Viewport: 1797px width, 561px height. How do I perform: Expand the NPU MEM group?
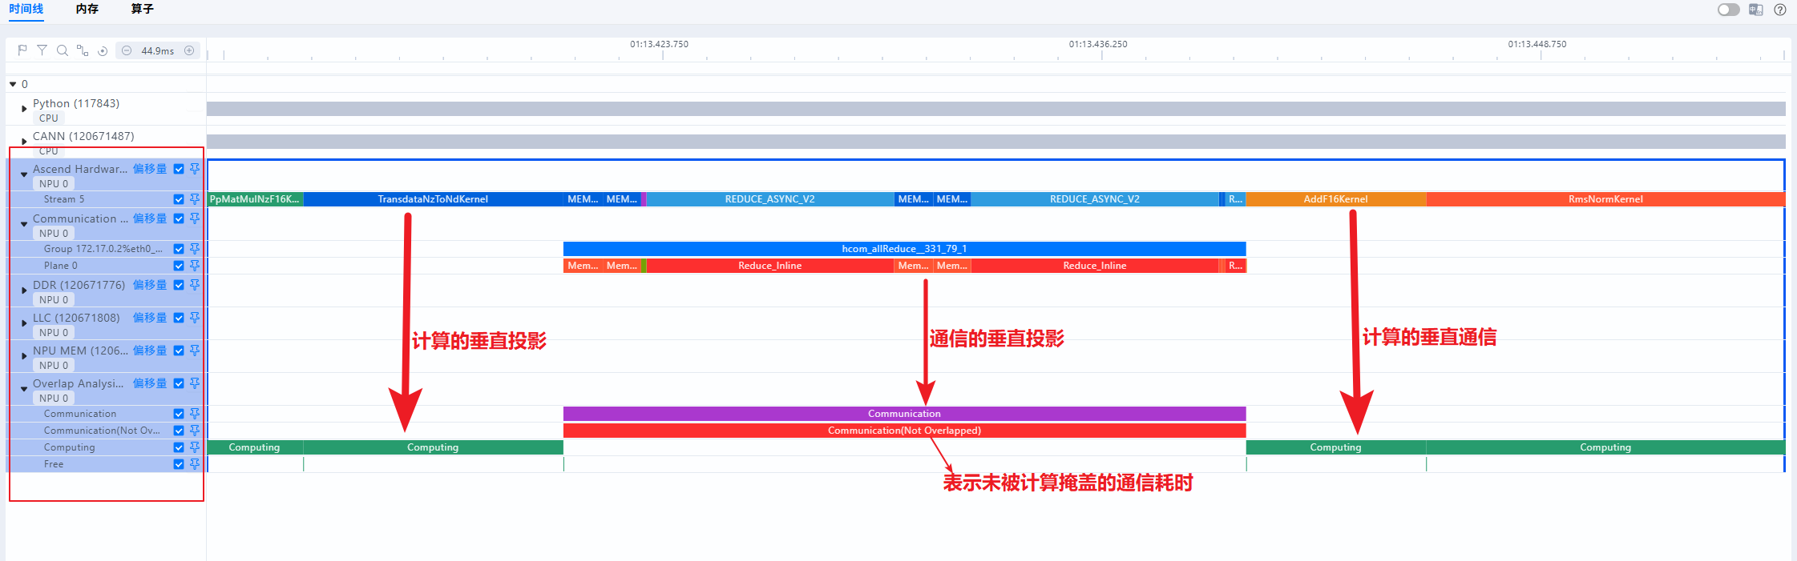24,356
